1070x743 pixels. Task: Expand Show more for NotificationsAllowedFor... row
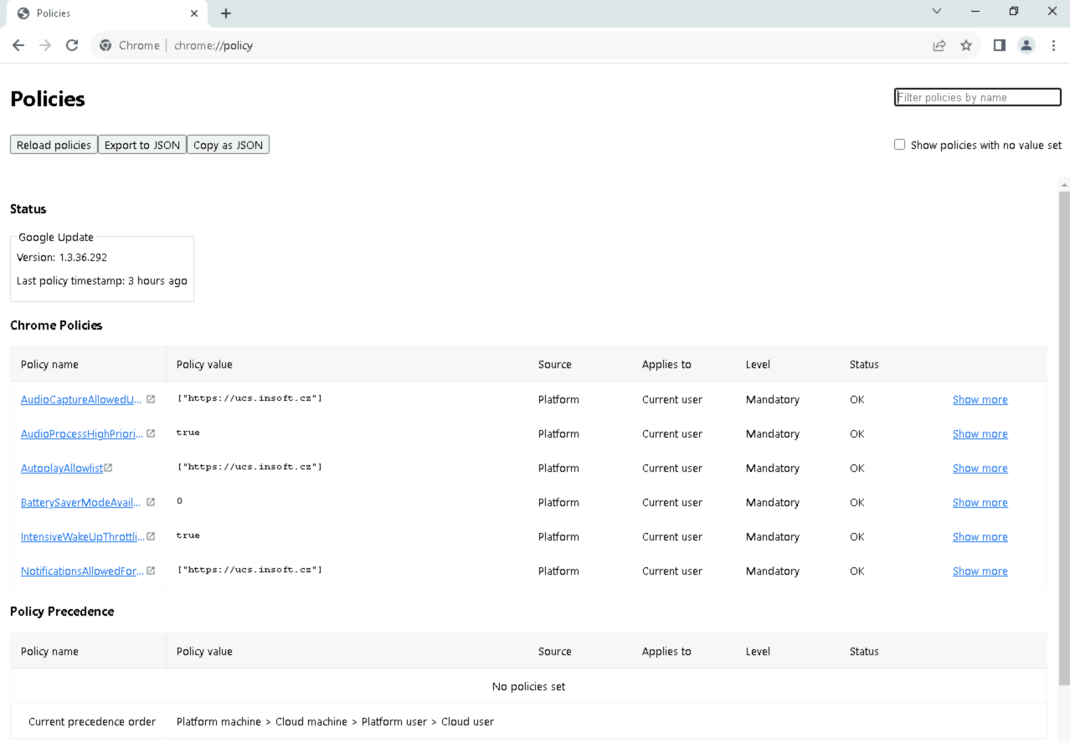click(x=980, y=571)
